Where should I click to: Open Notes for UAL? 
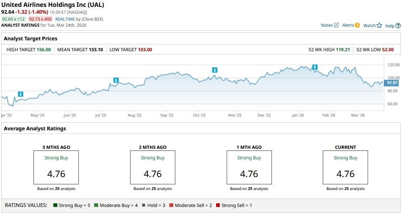tap(326, 25)
